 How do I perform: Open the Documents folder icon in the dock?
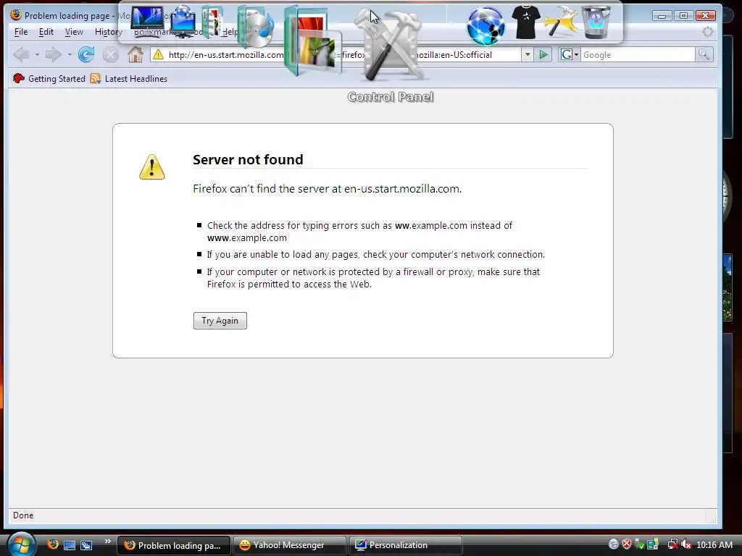coord(214,22)
